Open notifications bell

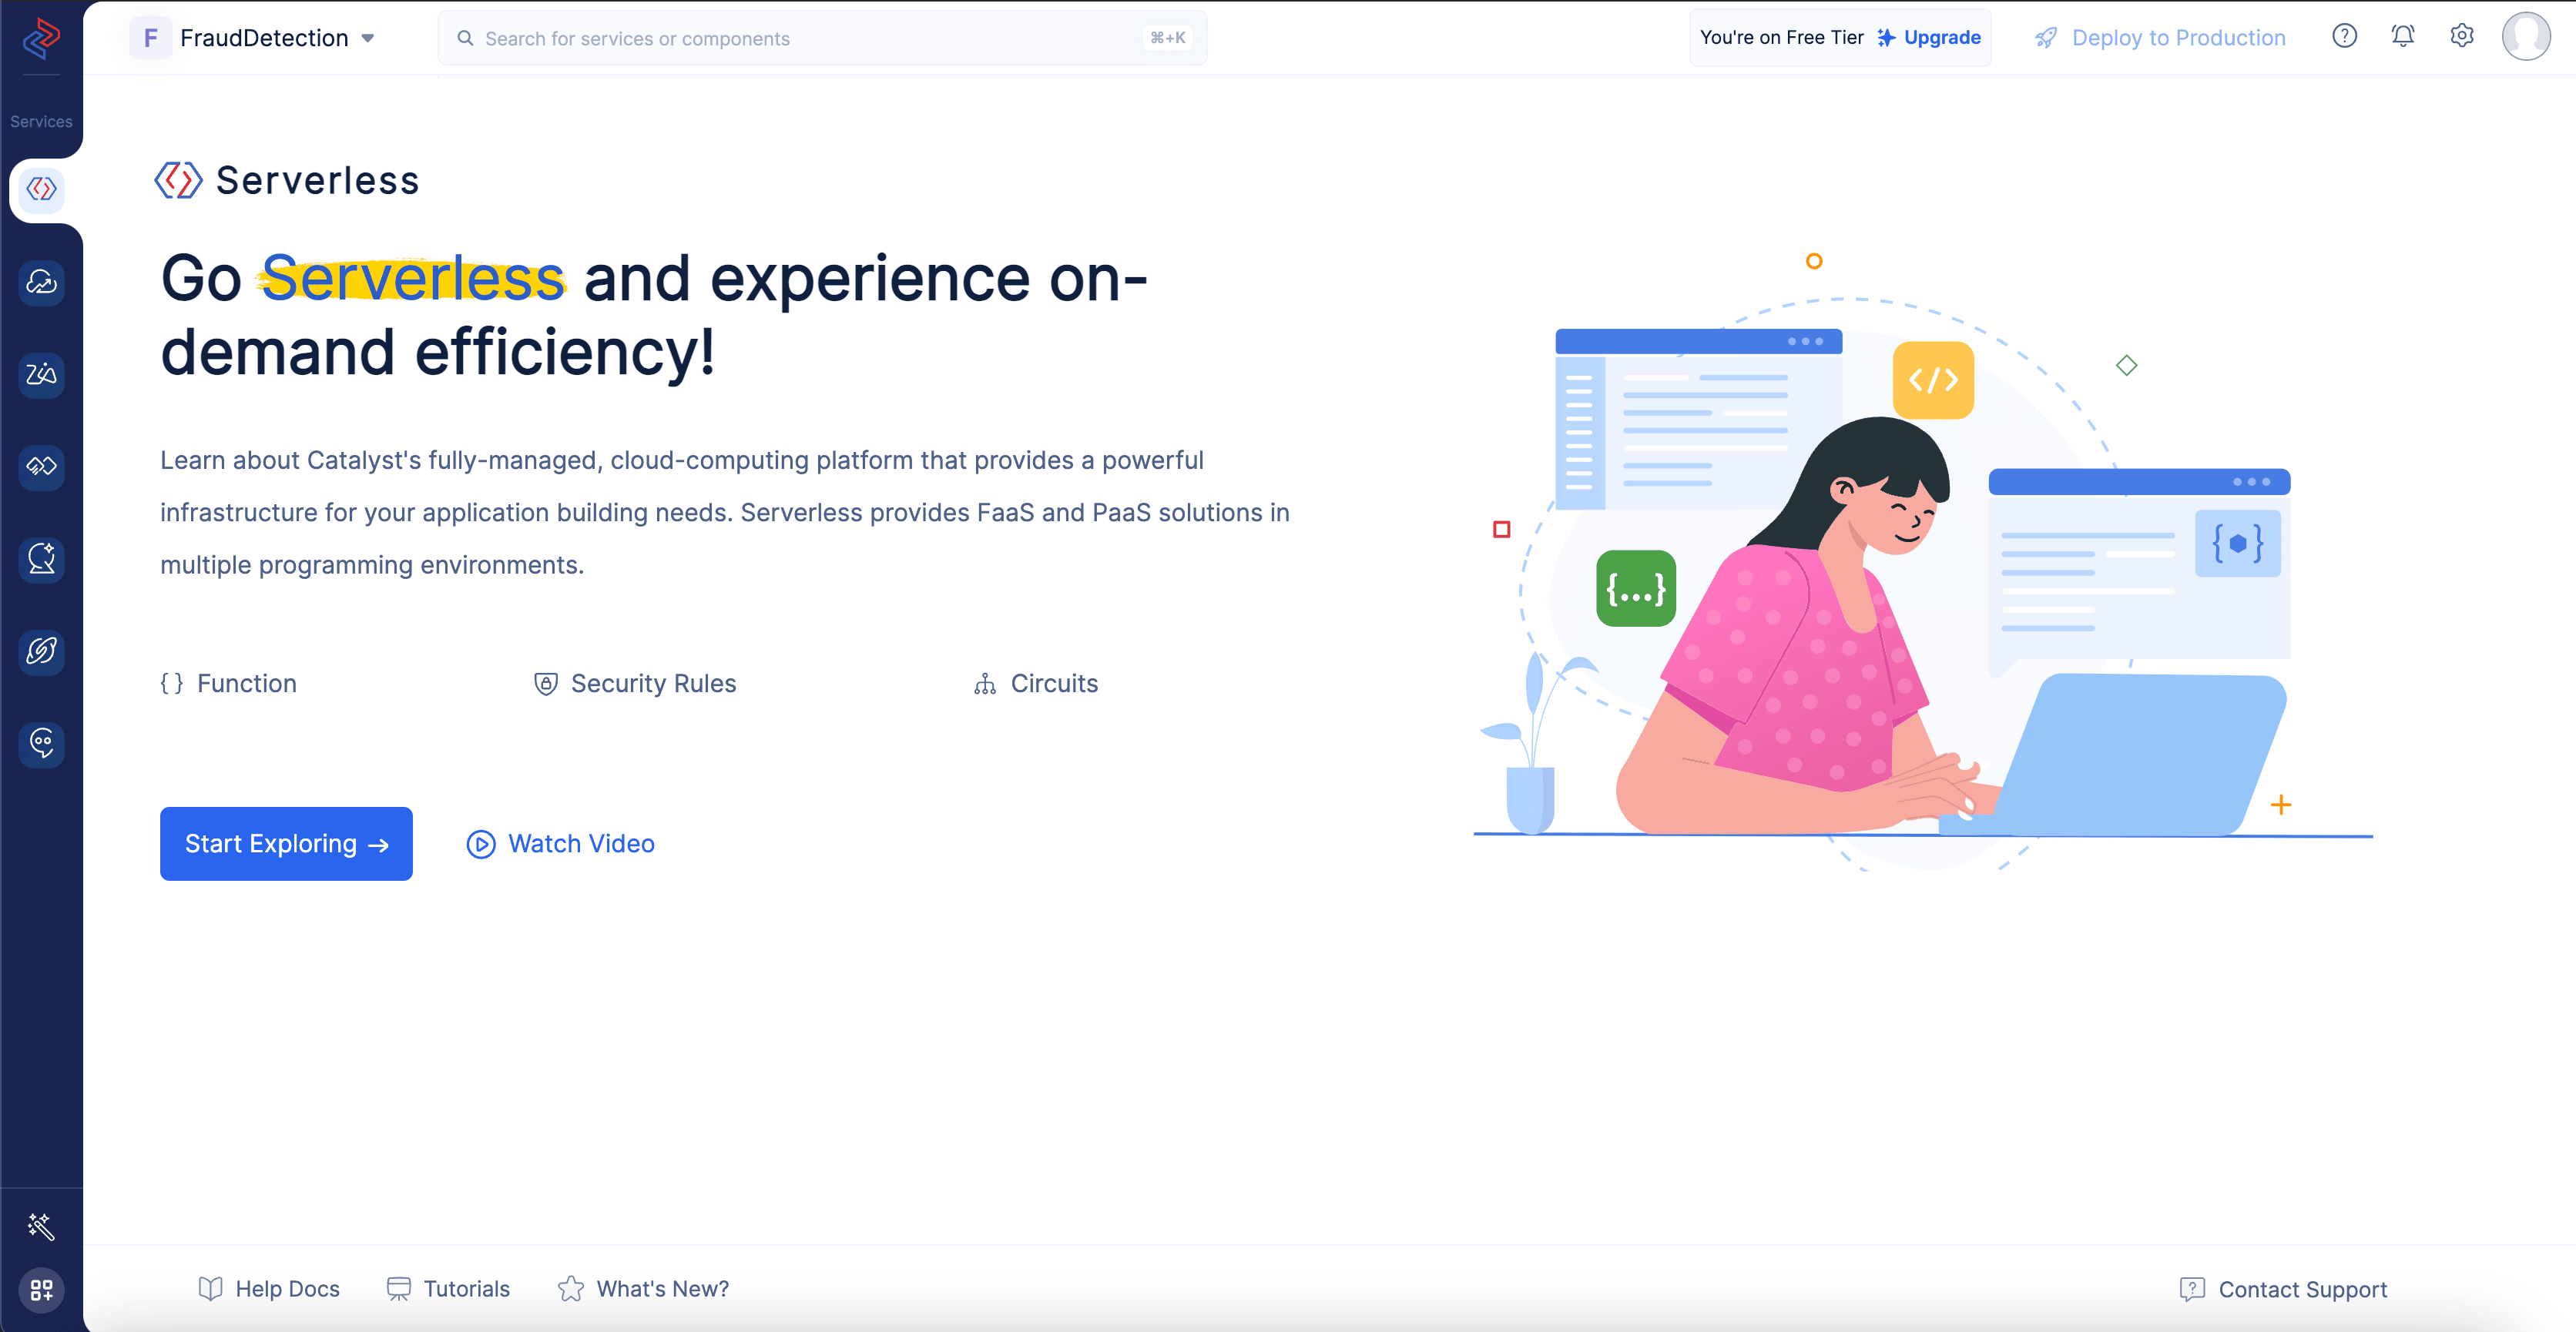coord(2403,37)
